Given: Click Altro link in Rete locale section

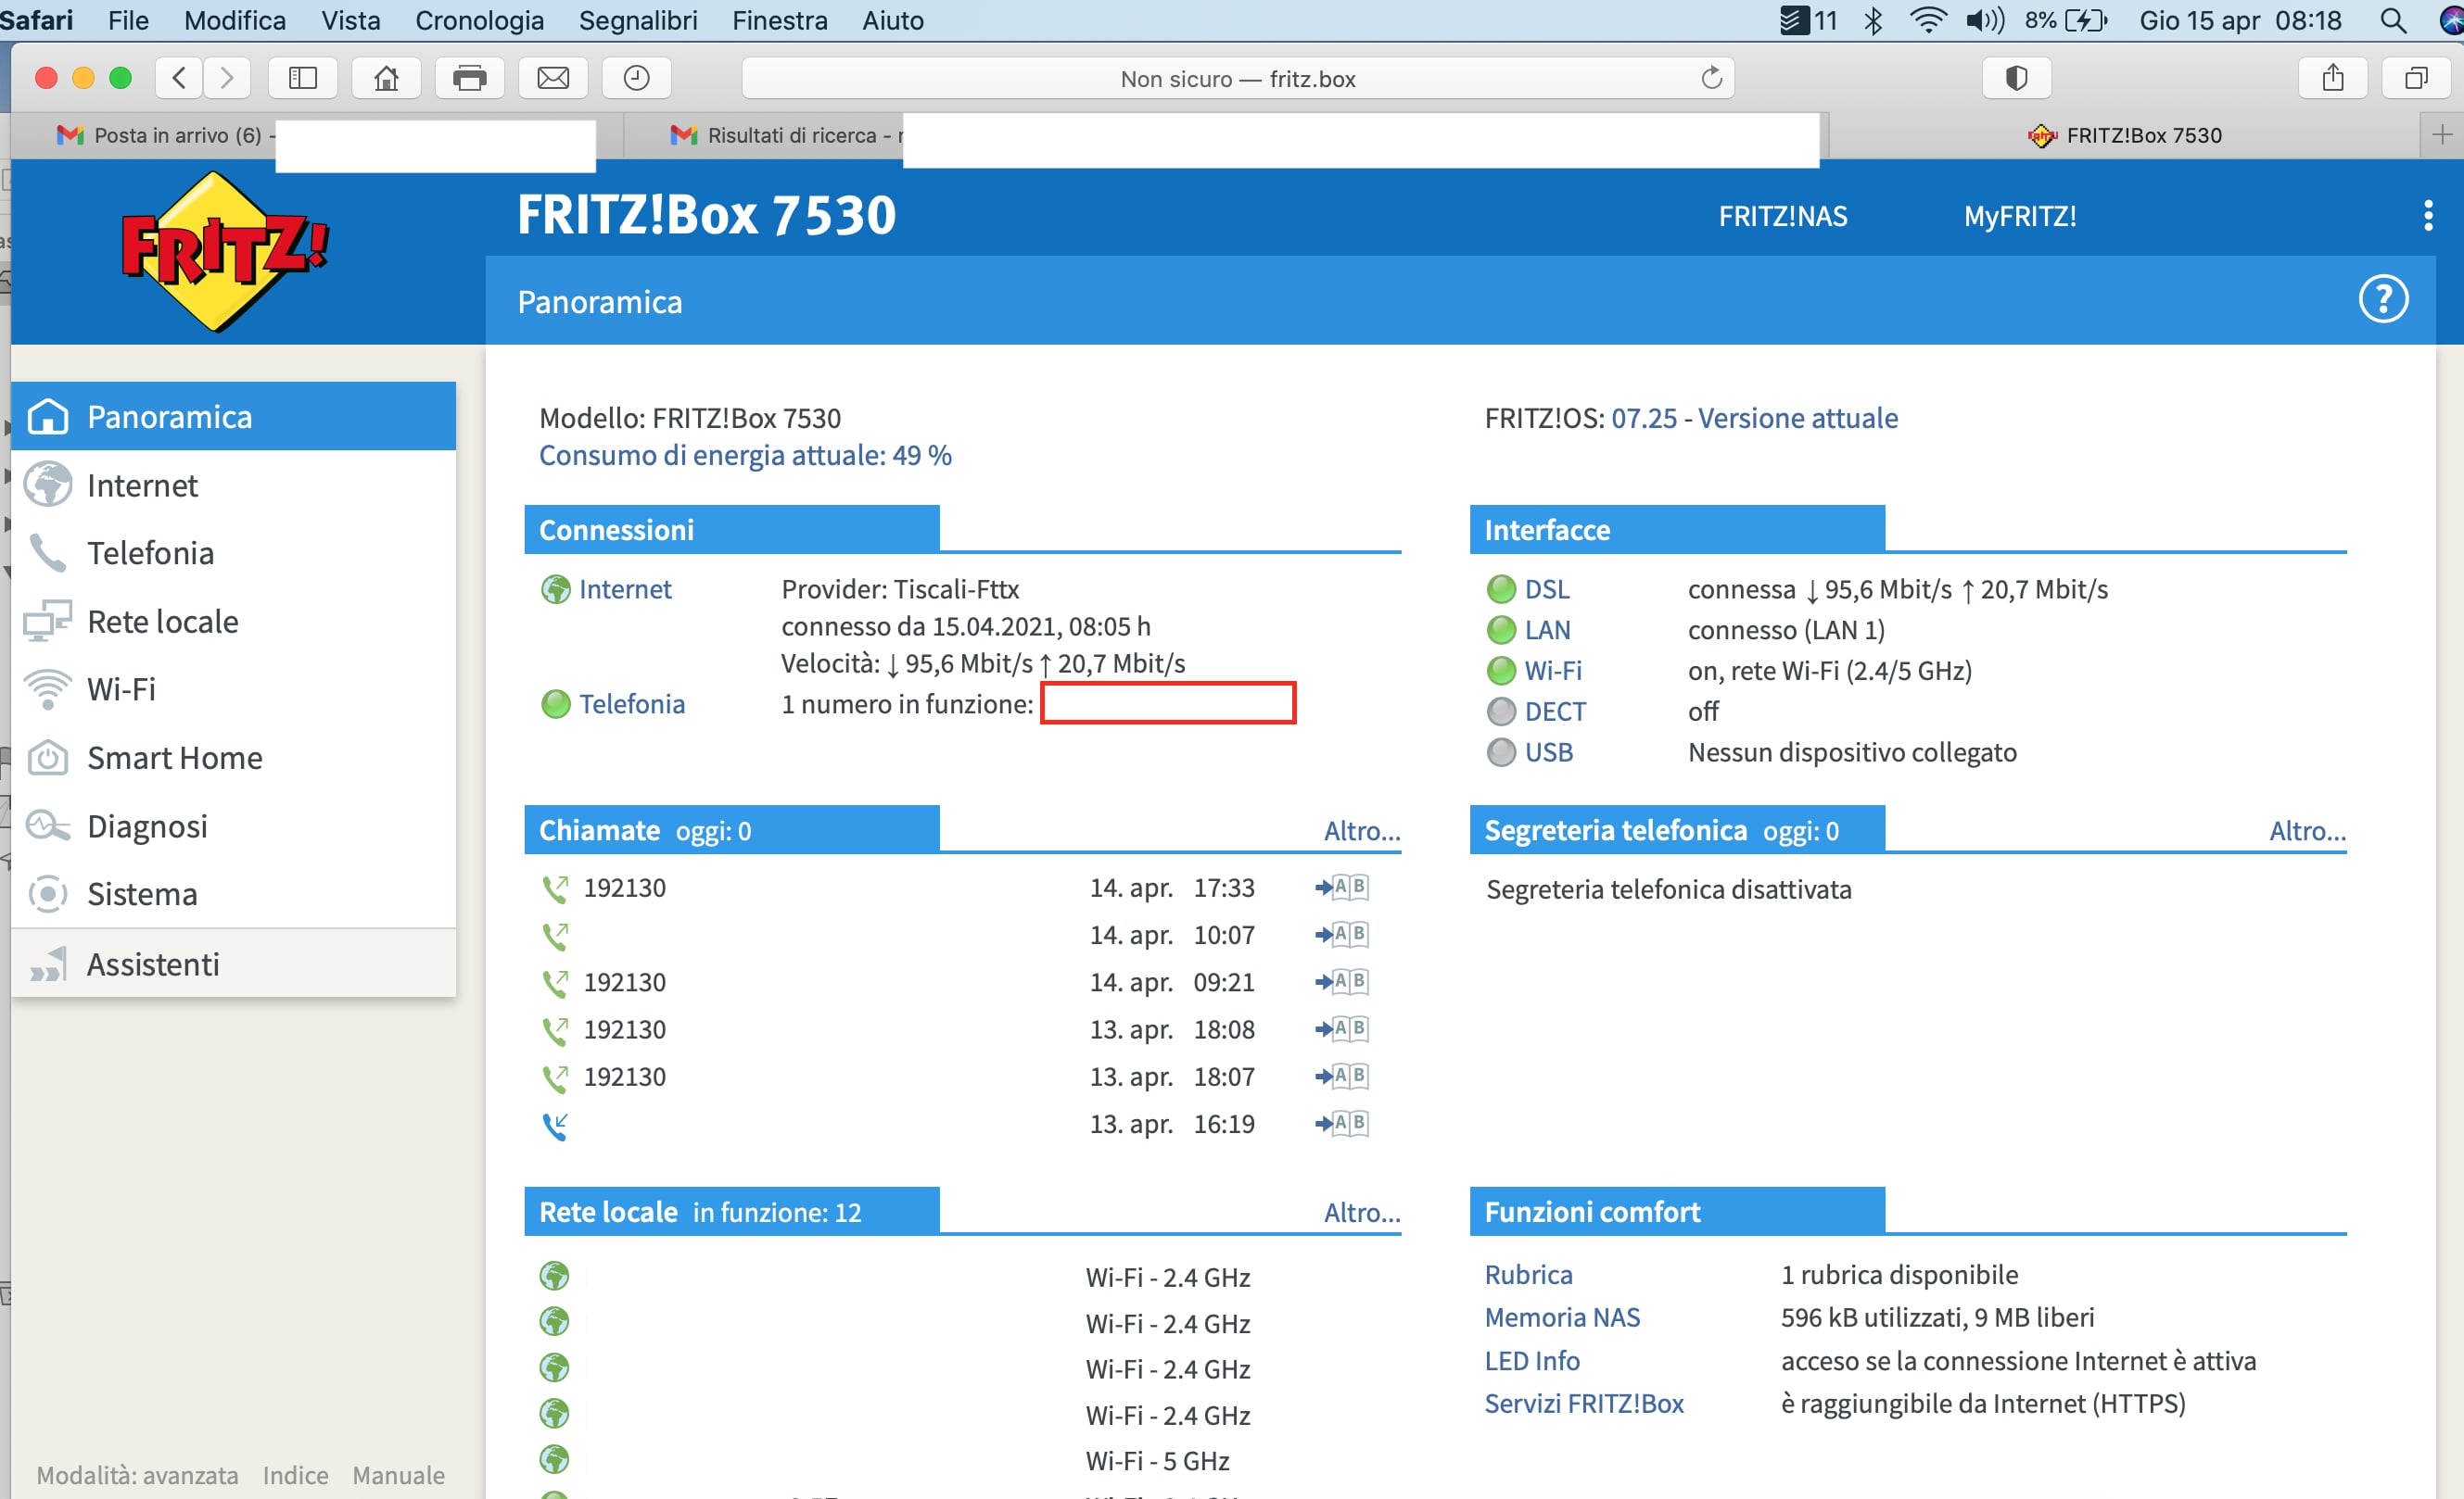Looking at the screenshot, I should 1362,1212.
